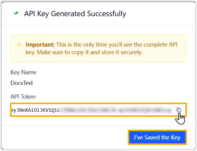The width and height of the screenshot is (197, 151).
Task: Click the "API Token" label
Action: pyautogui.click(x=23, y=97)
